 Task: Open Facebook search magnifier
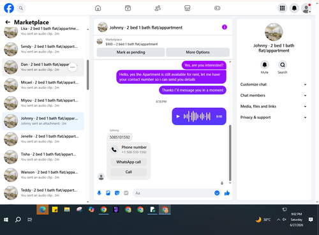[21, 8]
